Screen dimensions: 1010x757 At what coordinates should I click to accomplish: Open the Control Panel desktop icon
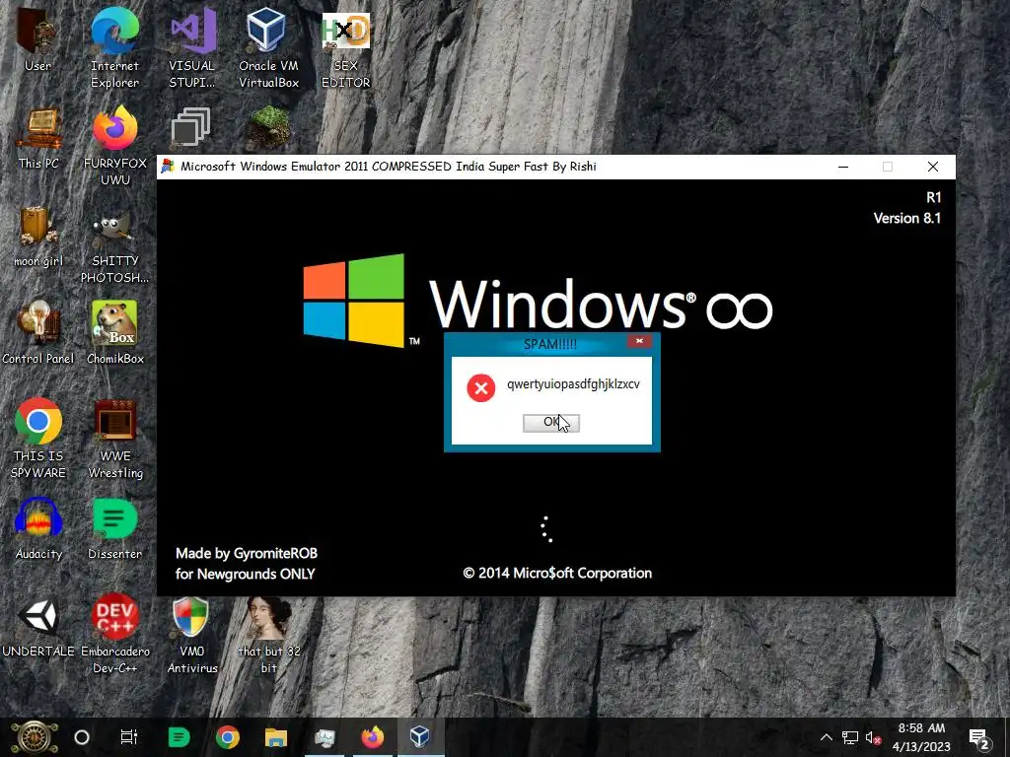pos(38,333)
